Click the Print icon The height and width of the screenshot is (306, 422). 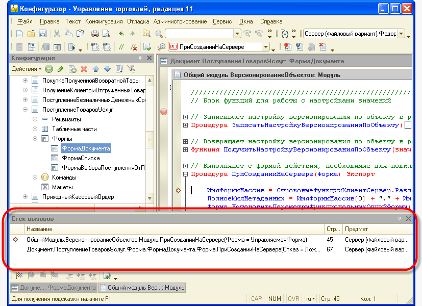[95, 34]
